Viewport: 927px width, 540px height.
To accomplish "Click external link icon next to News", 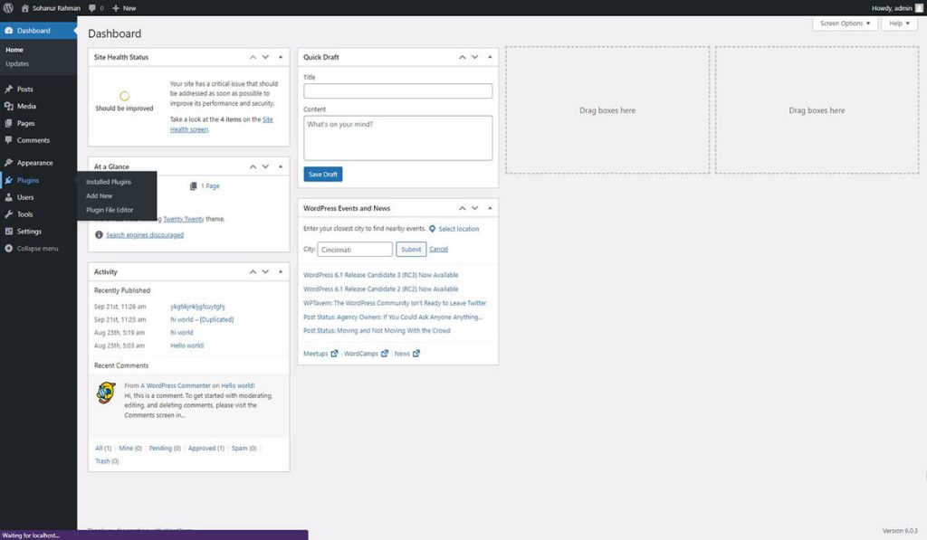I will [416, 354].
